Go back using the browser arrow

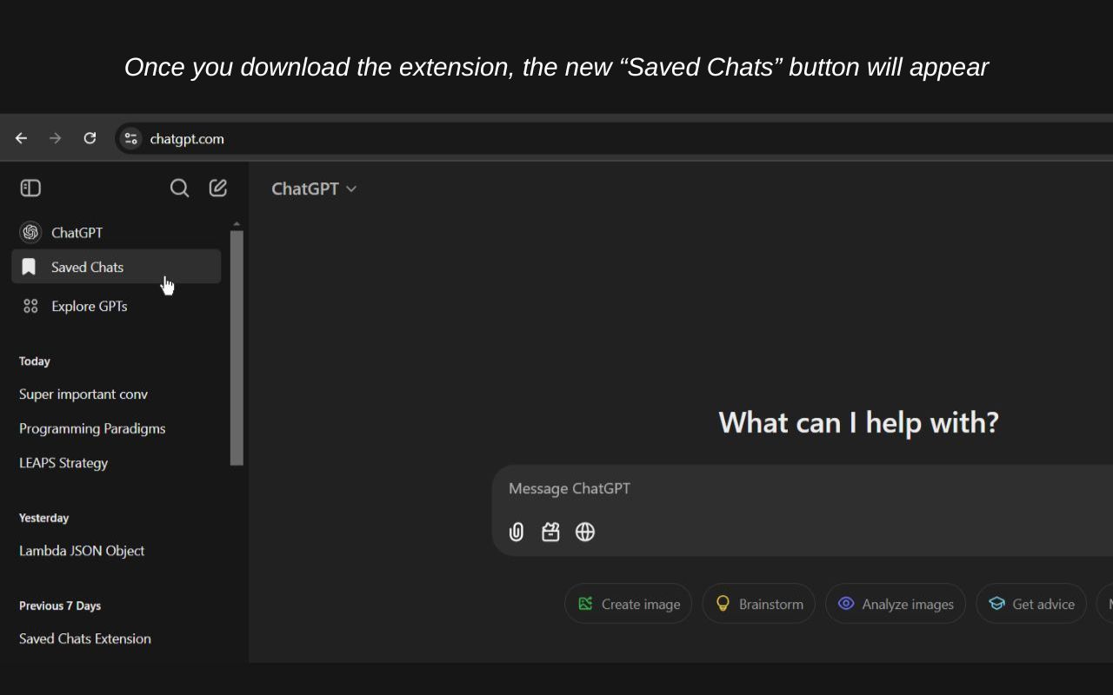coord(21,137)
